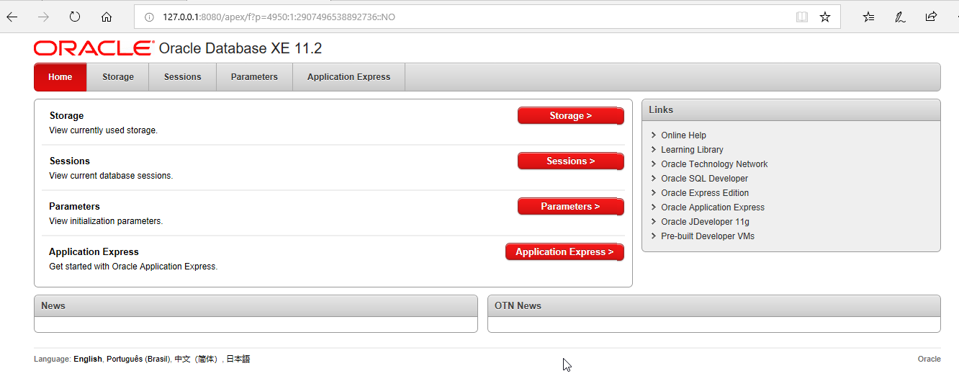Click the red Application Express > button
Image resolution: width=959 pixels, height=384 pixels.
click(564, 251)
